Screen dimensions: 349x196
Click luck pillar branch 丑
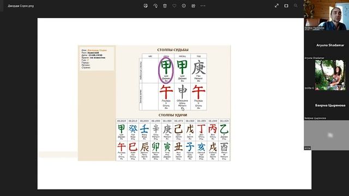(178, 147)
